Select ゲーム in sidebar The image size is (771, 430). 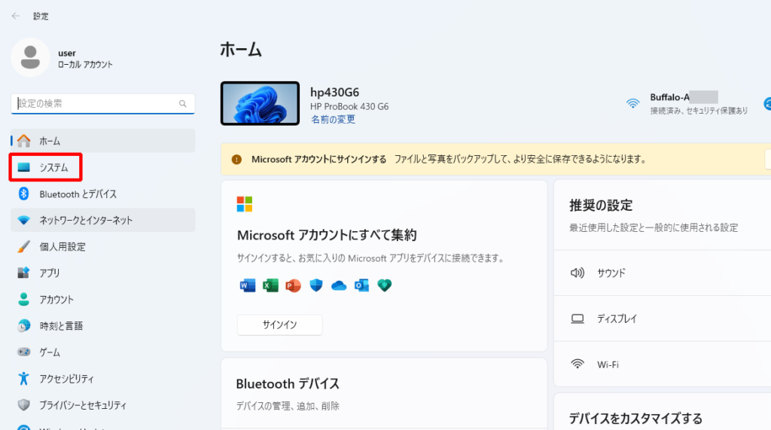[102, 352]
